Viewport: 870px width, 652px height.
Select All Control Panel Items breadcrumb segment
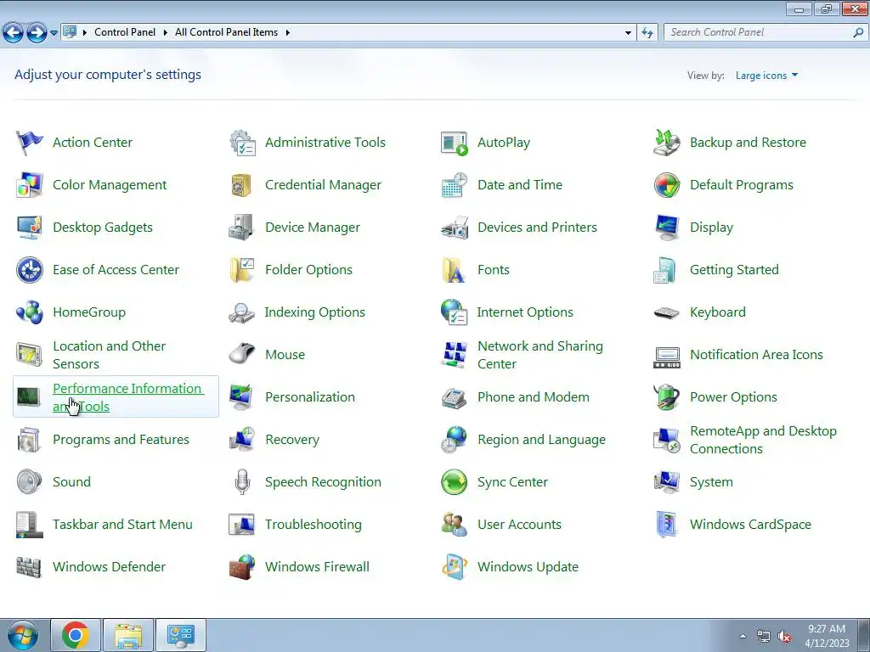(x=226, y=32)
